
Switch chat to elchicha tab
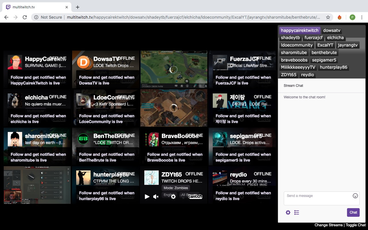336,38
